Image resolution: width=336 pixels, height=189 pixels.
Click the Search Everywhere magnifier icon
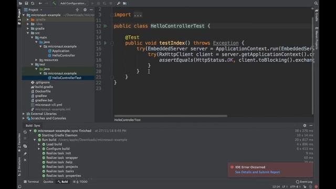[x=316, y=3]
